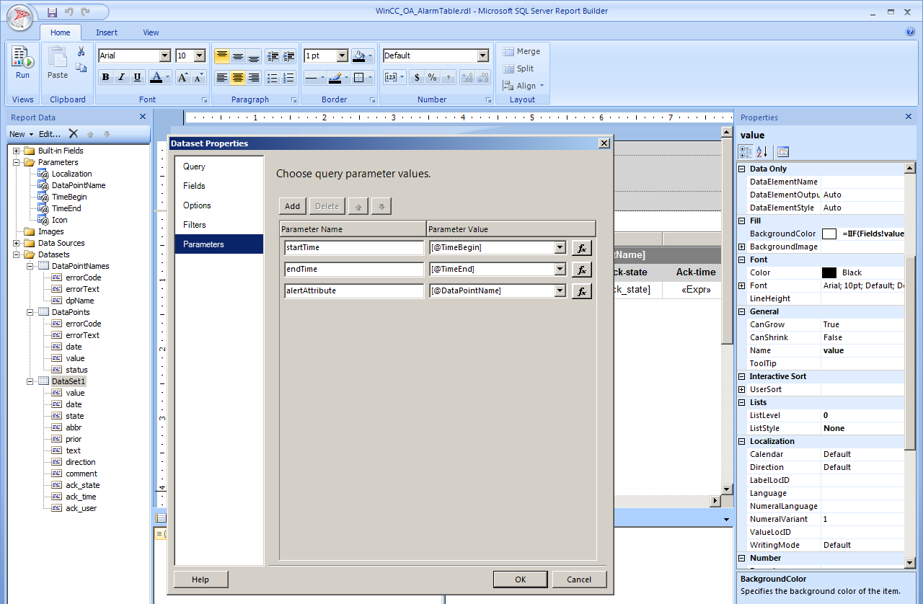Viewport: 923px width, 604px height.
Task: Open the endTime parameter value dropdown
Action: (560, 270)
